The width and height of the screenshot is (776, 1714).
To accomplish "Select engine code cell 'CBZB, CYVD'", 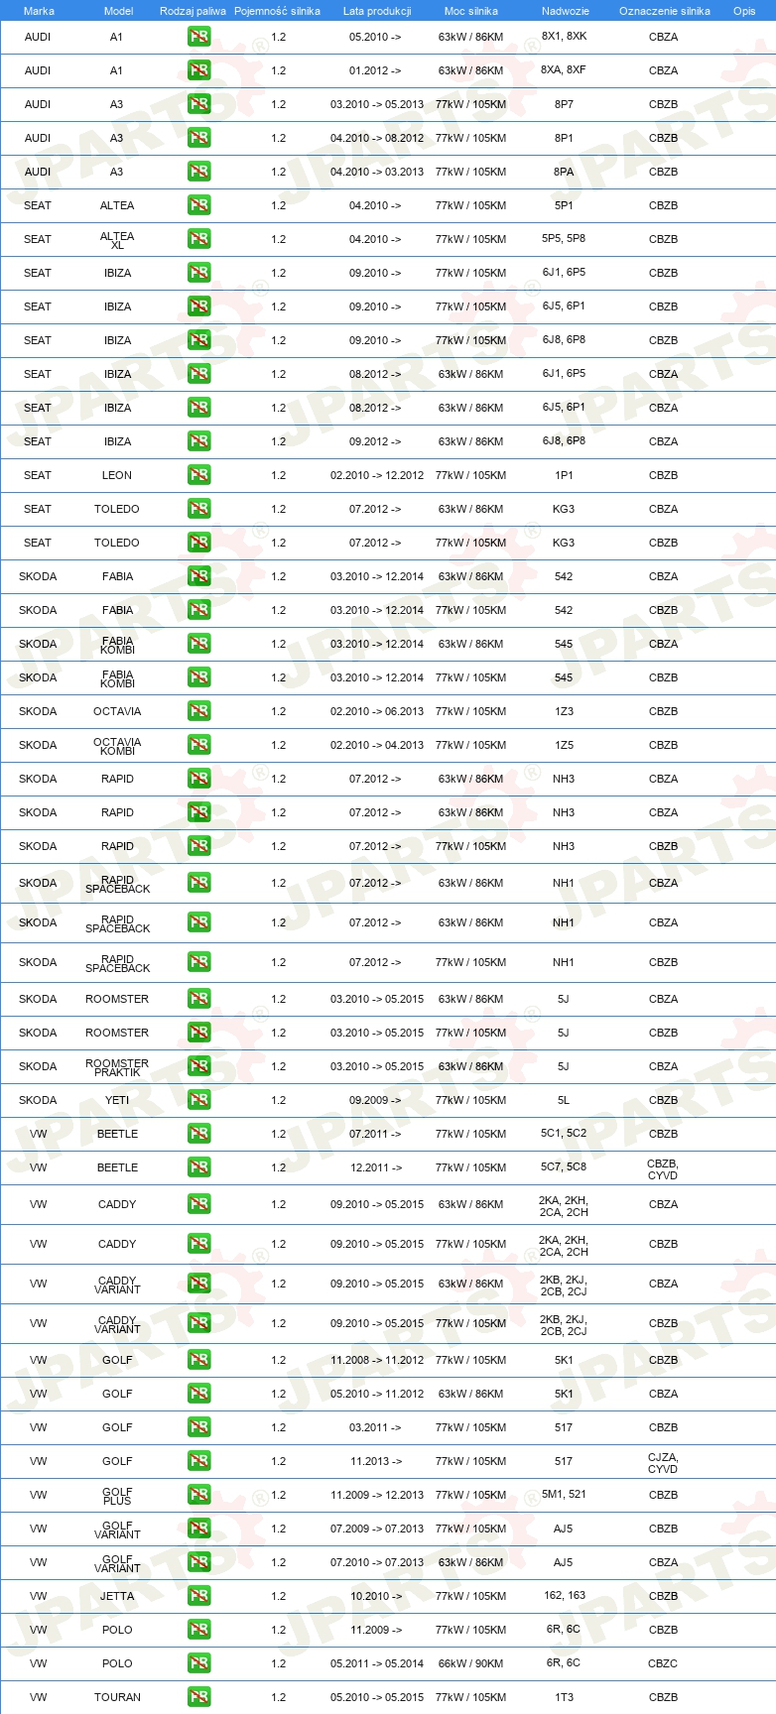I will pyautogui.click(x=663, y=1168).
